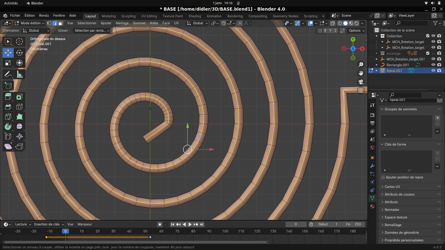
Task: Select the Bevel tool
Action: point(8,107)
